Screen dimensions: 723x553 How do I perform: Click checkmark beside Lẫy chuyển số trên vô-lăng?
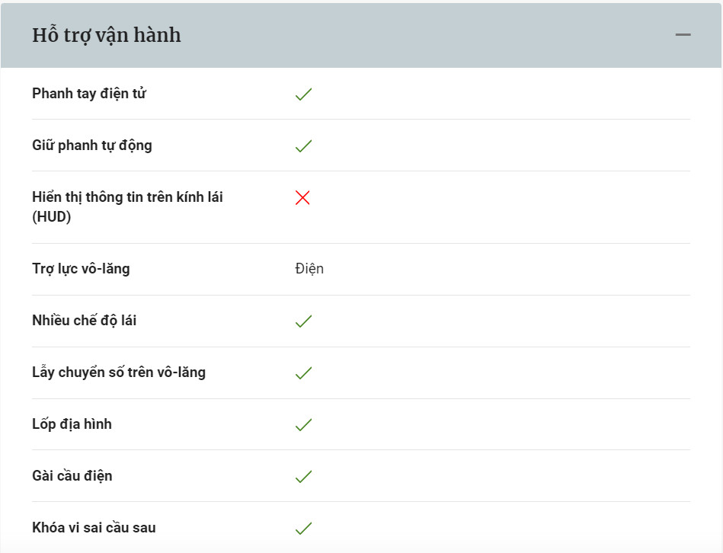click(x=303, y=372)
